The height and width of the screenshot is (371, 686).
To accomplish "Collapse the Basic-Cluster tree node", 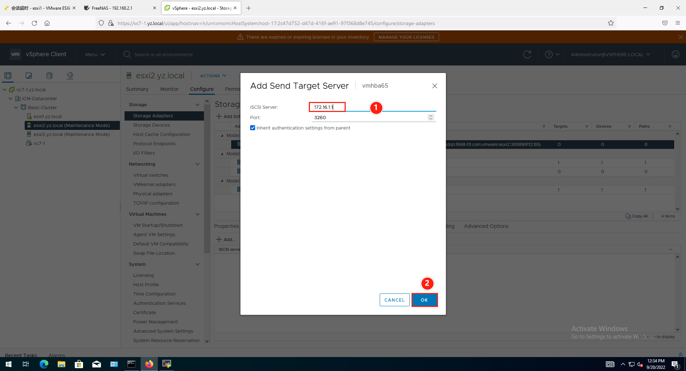I will pos(16,107).
